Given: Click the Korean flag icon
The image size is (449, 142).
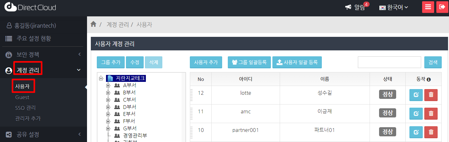Looking at the screenshot, I should [382, 8].
